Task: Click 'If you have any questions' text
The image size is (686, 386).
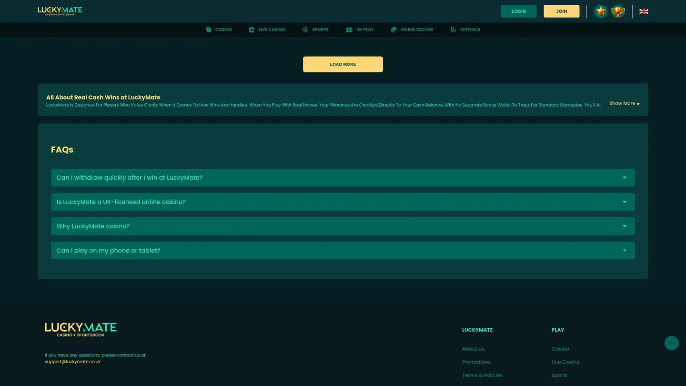Action: [x=95, y=355]
